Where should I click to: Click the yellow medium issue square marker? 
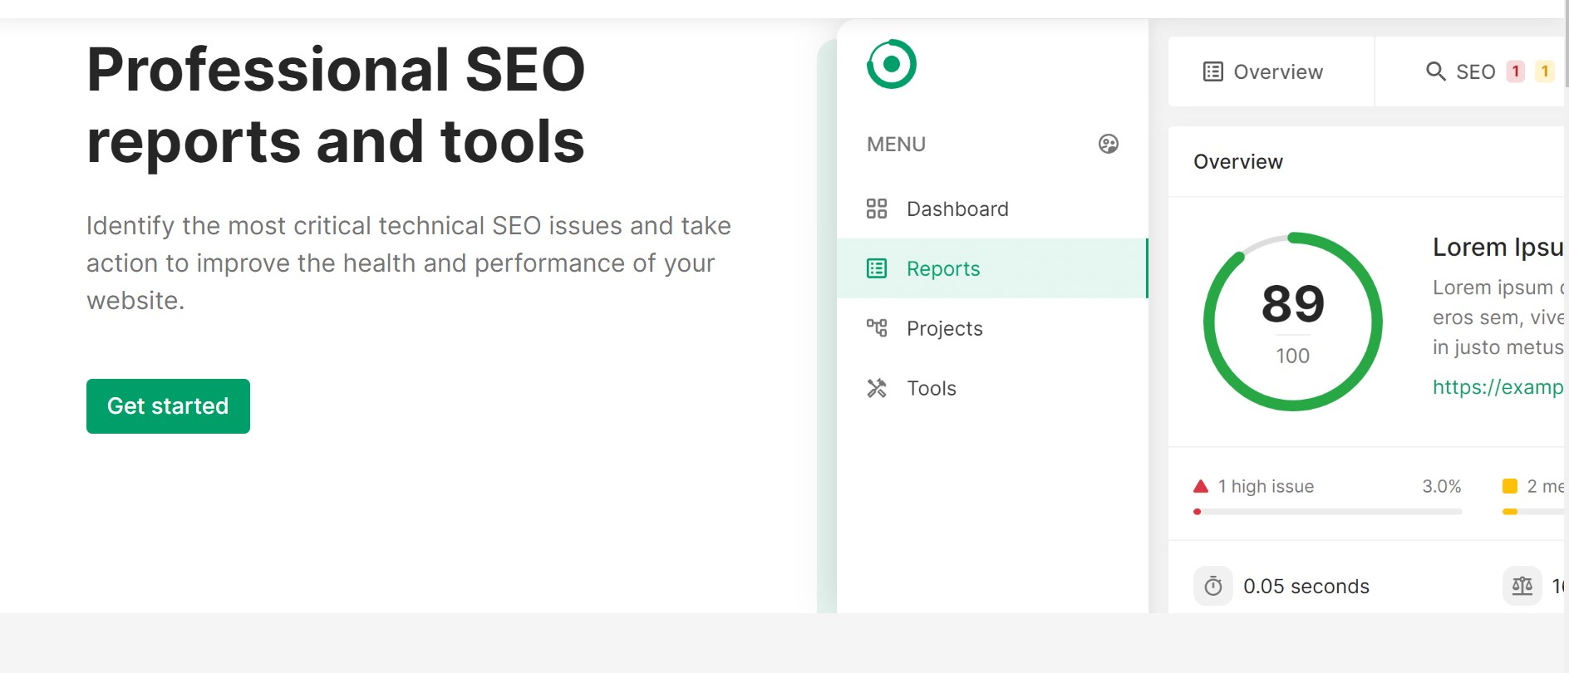pos(1510,486)
